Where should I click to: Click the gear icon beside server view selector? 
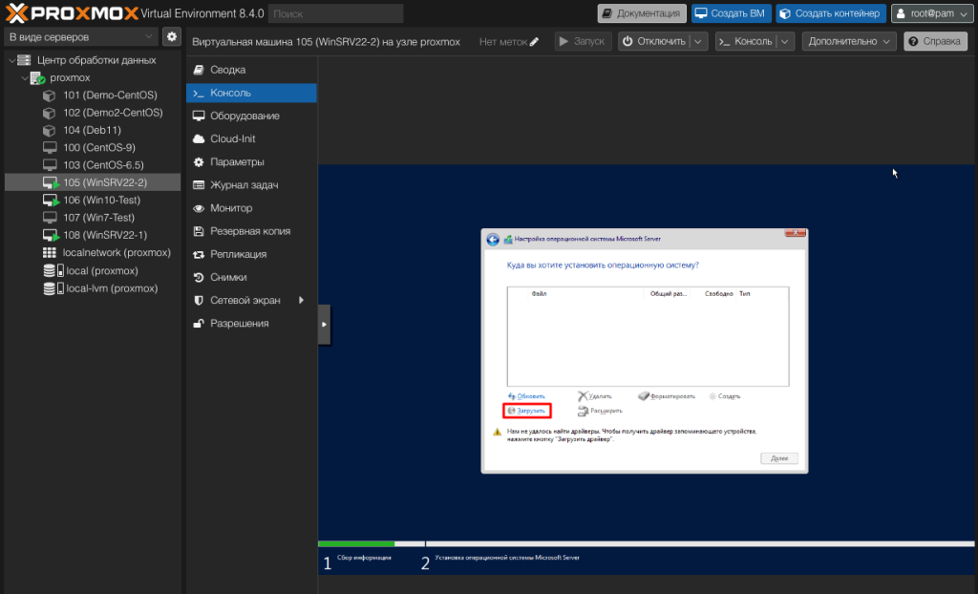pyautogui.click(x=172, y=36)
